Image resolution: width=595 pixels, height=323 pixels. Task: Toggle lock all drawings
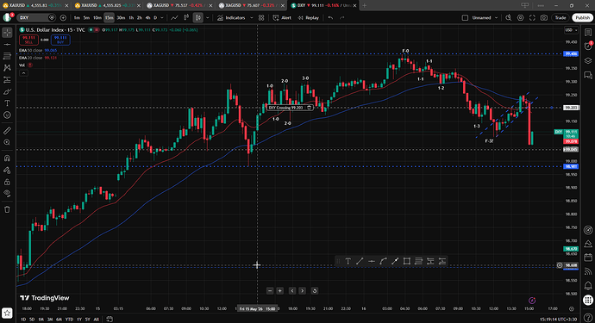click(x=7, y=182)
